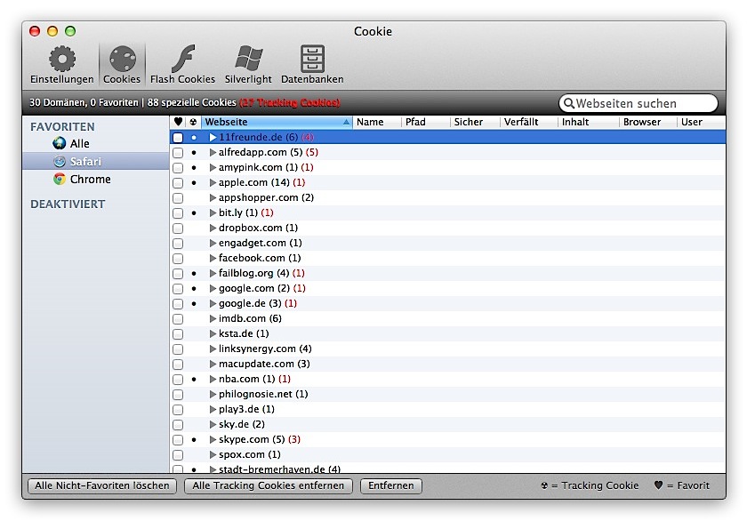This screenshot has height=521, width=747.
Task: Expand the apple.com cookie list
Action: pyautogui.click(x=213, y=182)
